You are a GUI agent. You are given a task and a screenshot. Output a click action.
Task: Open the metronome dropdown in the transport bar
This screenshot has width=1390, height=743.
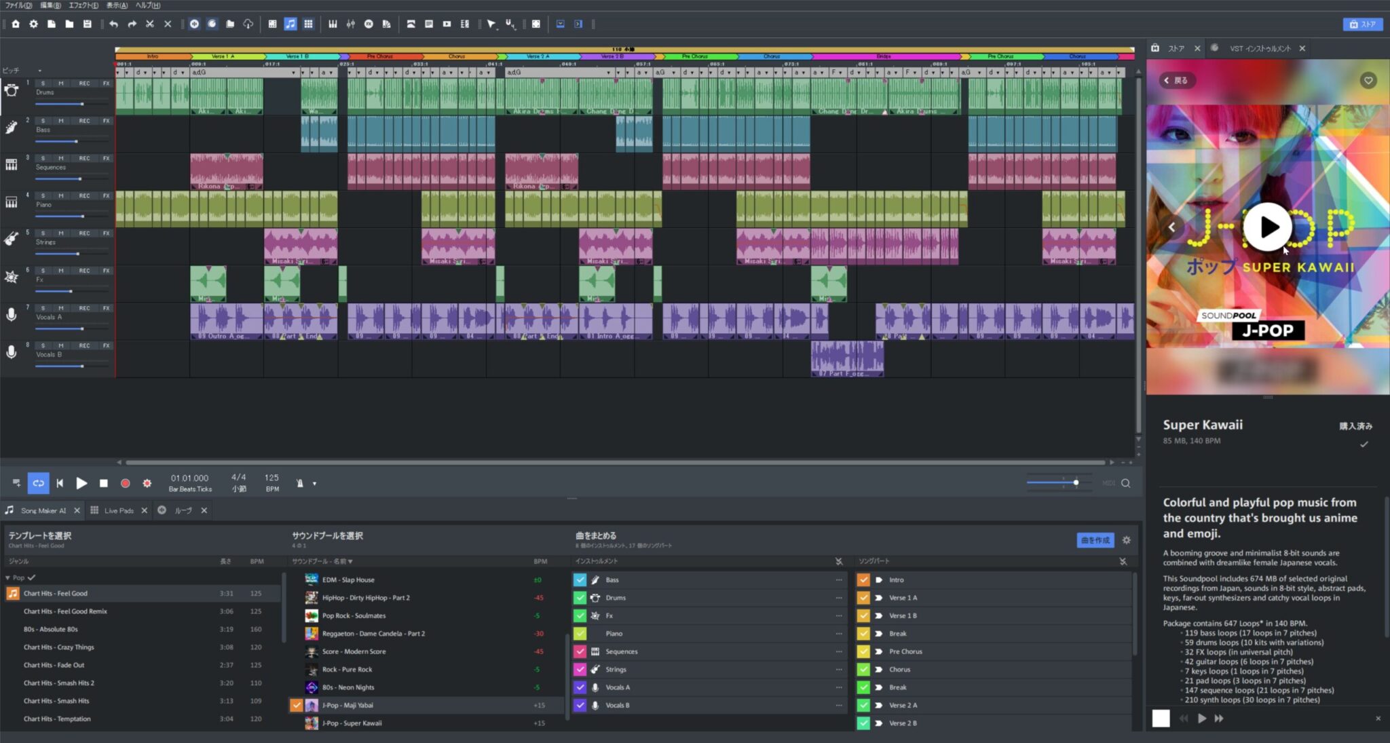(315, 483)
